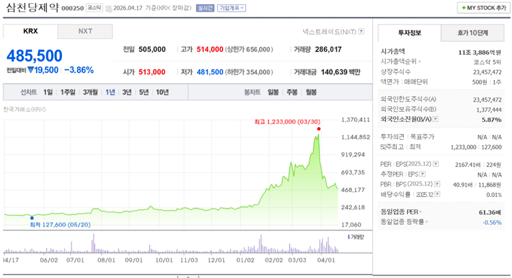Switch to 주봉 candle chart

tap(292, 92)
